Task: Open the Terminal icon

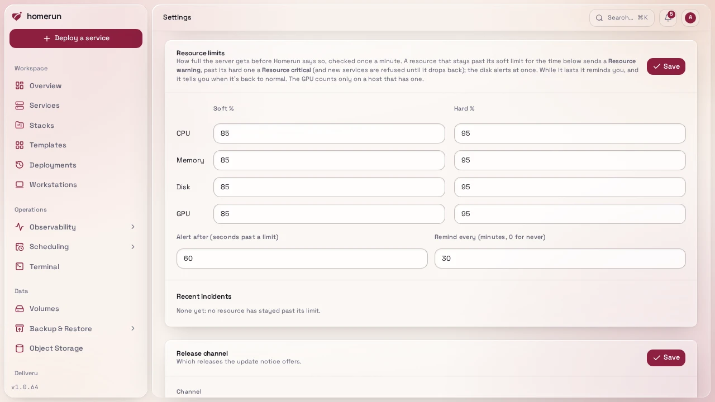Action: pos(20,266)
